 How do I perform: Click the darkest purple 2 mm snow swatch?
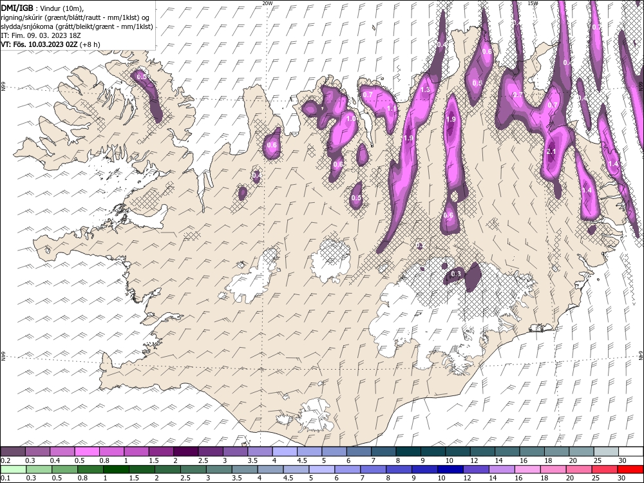185,451
